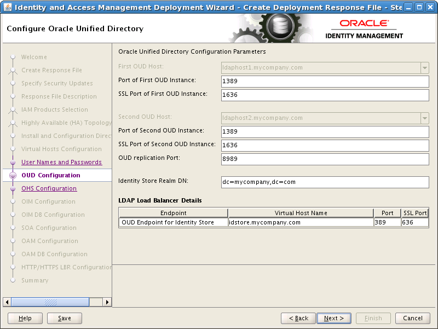Click the HTTP/HTTPS LBR Configuration step
This screenshot has height=329, width=438.
(66, 267)
